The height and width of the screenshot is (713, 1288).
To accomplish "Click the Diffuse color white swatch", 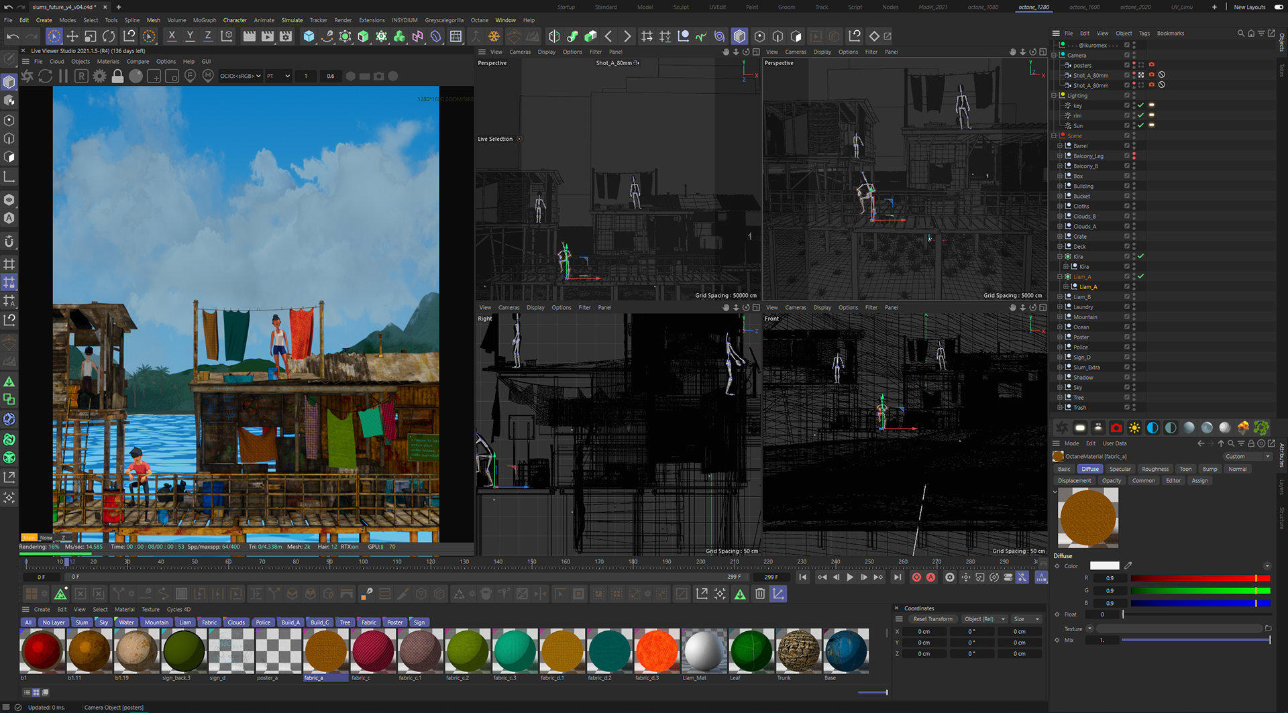I will [1104, 565].
